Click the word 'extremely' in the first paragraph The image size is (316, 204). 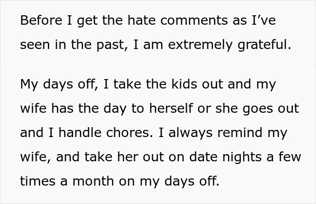coord(200,44)
